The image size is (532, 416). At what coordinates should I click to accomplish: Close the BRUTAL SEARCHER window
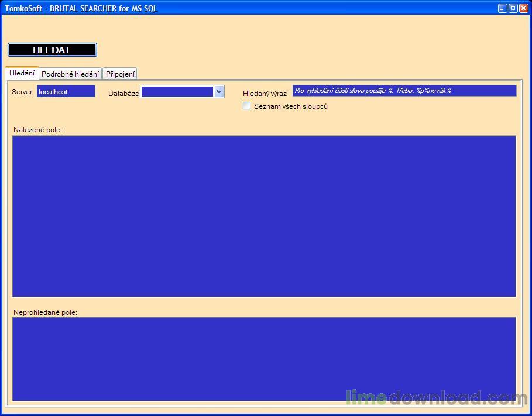523,8
